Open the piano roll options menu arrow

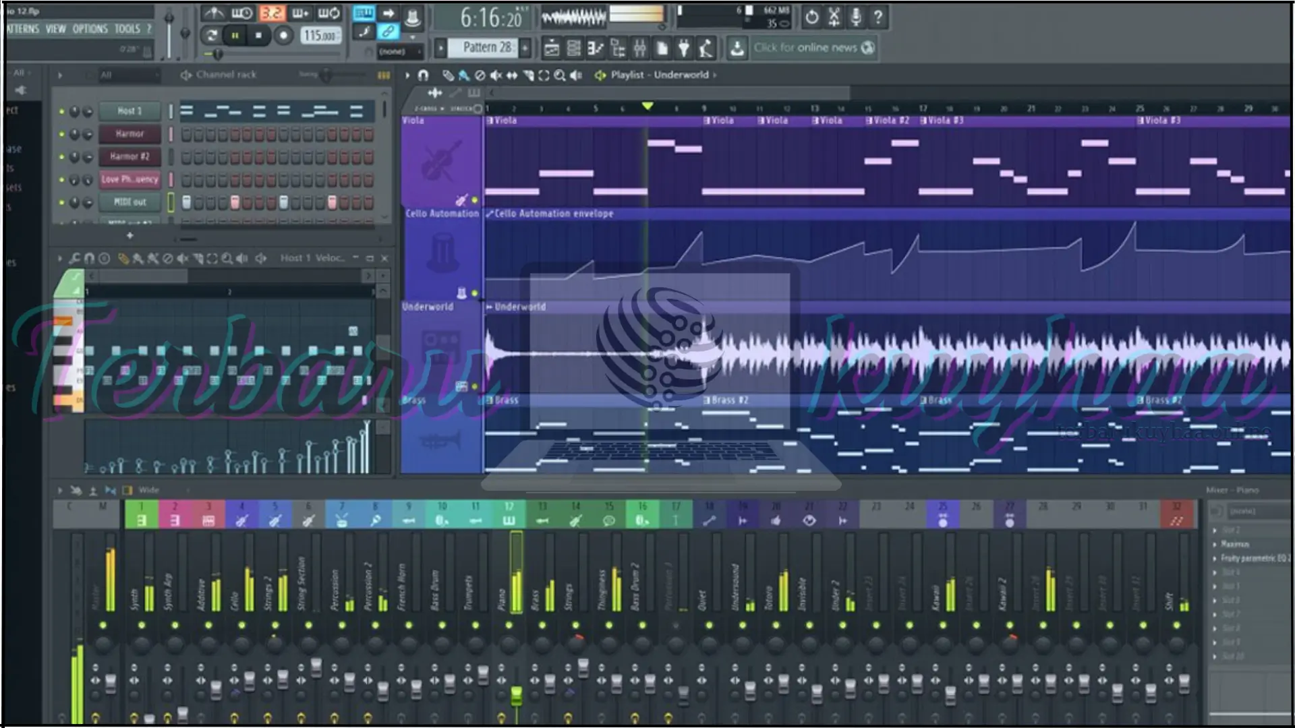click(x=60, y=258)
